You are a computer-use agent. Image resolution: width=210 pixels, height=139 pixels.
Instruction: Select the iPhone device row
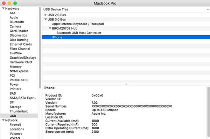tap(126, 37)
